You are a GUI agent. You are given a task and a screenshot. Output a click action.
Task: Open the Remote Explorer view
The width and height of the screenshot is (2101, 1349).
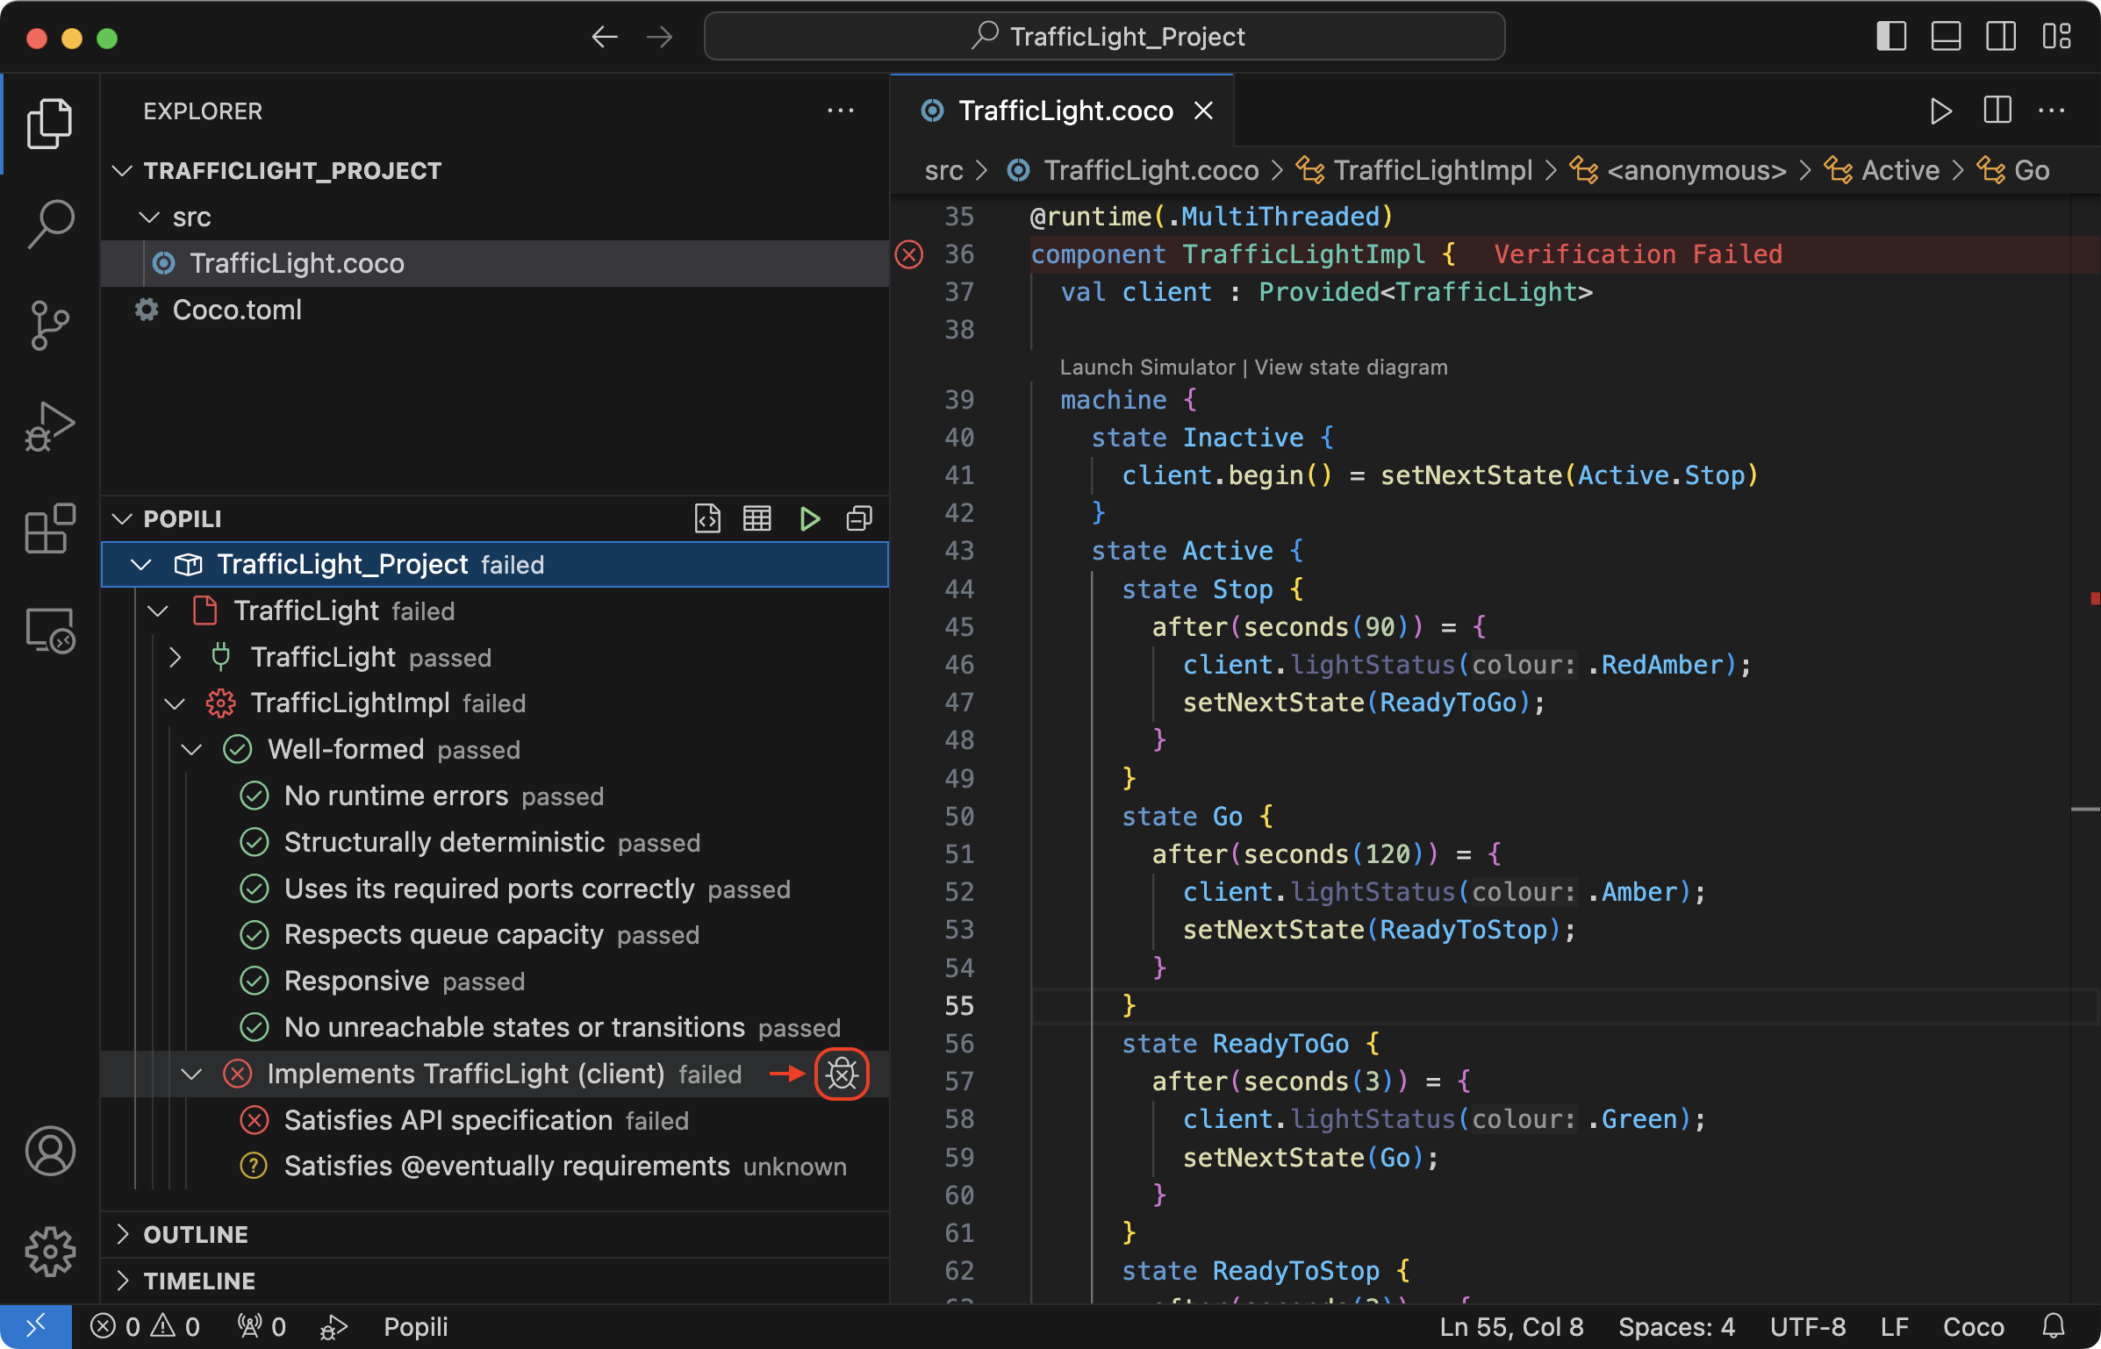50,630
